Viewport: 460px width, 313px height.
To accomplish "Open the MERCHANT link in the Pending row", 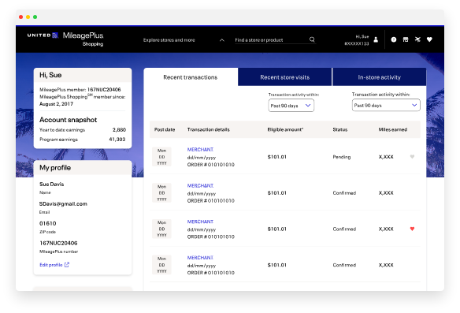I will [200, 150].
